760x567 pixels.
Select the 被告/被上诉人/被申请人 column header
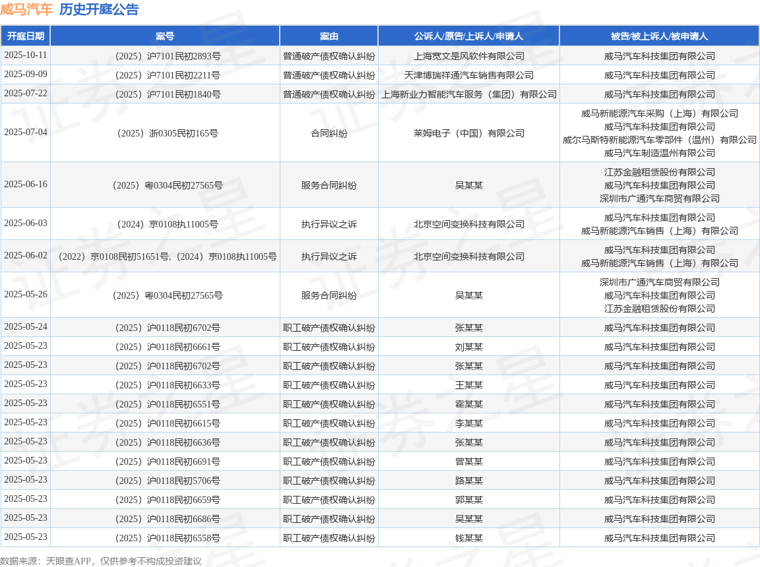659,36
